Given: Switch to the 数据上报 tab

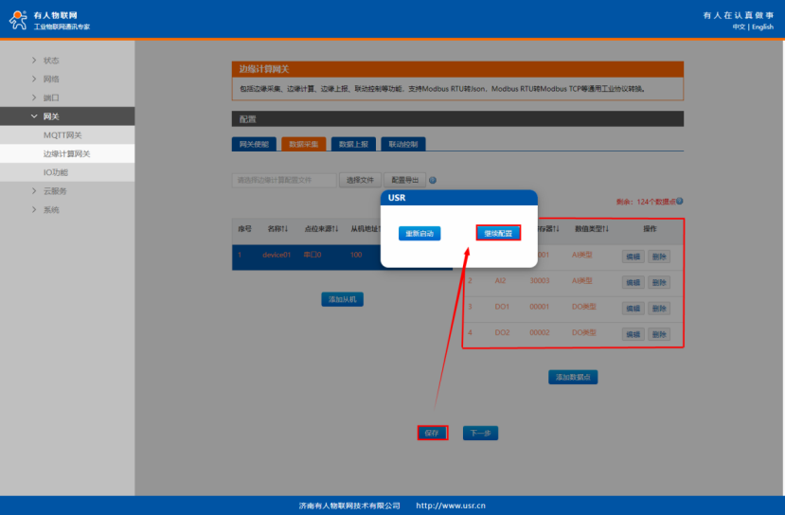Looking at the screenshot, I should pos(352,144).
